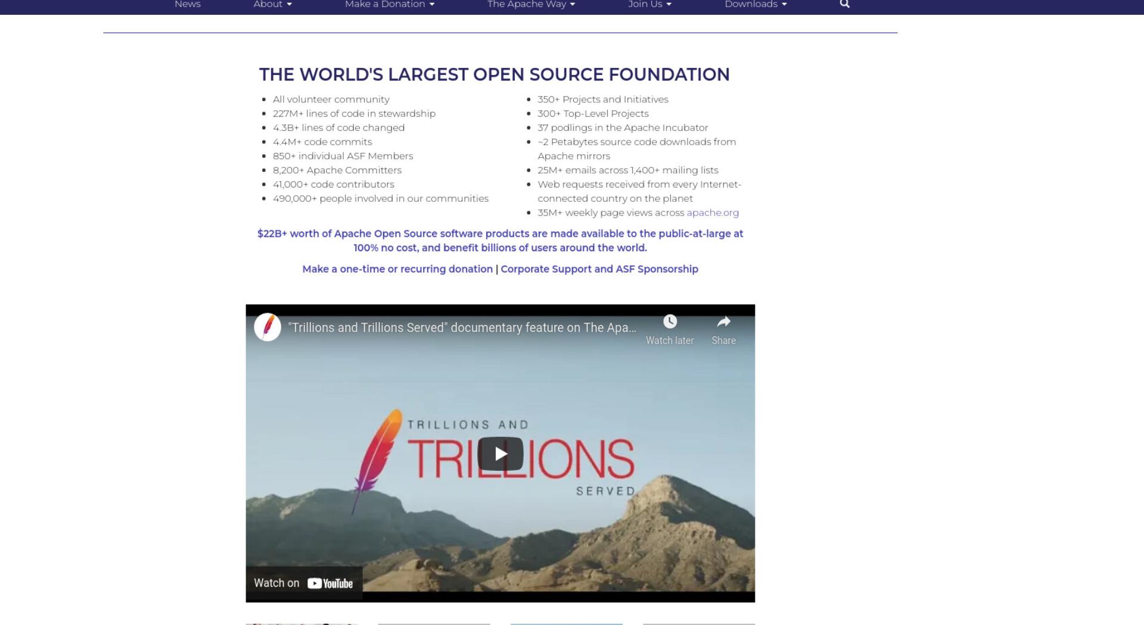Expand the Downloads dropdown menu
Viewport: 1144px width, 625px height.
[756, 4]
